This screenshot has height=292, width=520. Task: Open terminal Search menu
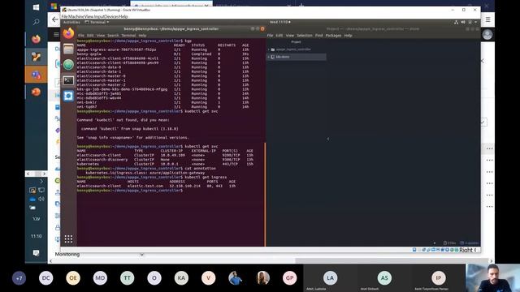(113, 36)
